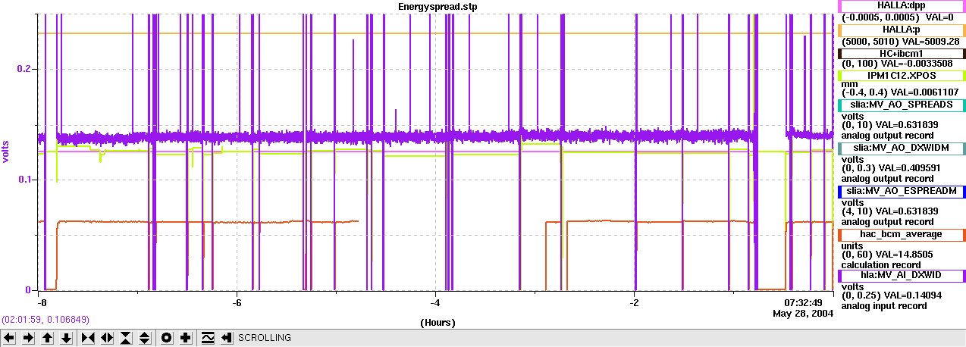Click the mm units text under IPM1C12.XPOS
Screen dimensions: 966x347
(x=850, y=84)
